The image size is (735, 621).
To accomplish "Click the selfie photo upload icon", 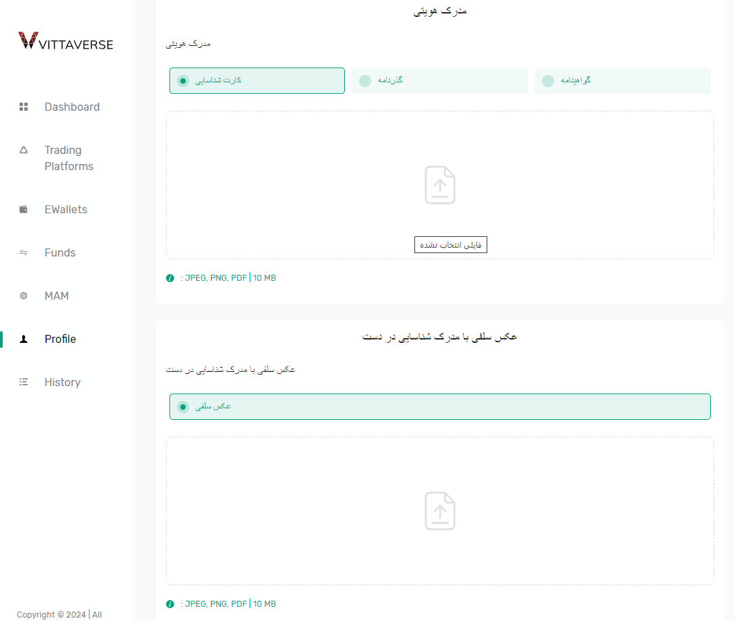I will [x=439, y=511].
